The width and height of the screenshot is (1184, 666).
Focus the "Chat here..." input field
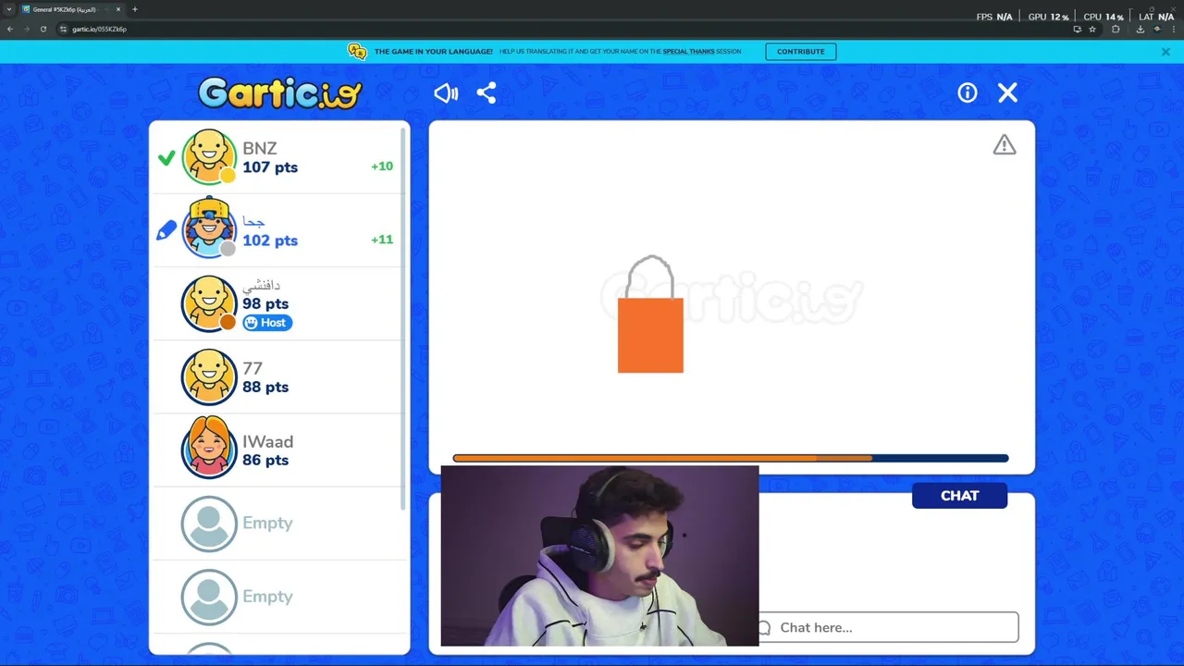coord(888,627)
